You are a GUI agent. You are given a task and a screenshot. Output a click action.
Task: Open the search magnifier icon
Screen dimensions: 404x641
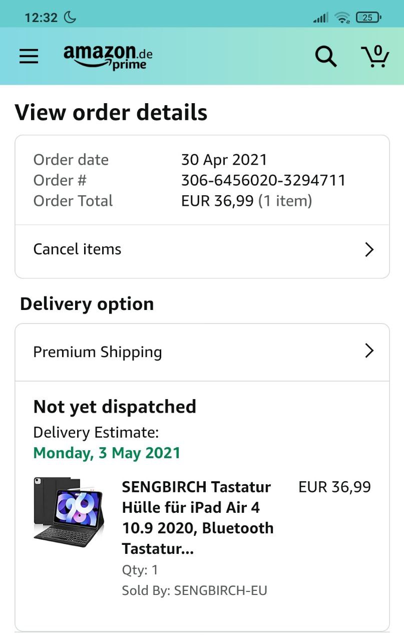[x=325, y=56]
